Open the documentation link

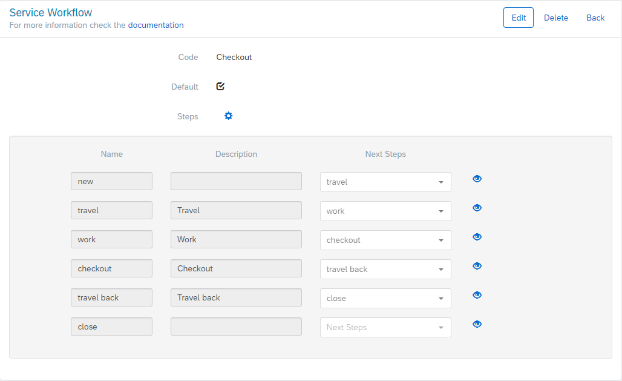pos(155,25)
